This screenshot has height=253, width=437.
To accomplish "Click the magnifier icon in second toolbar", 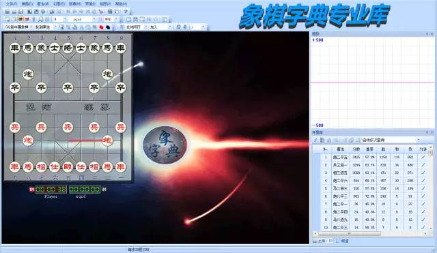I will [x=40, y=19].
